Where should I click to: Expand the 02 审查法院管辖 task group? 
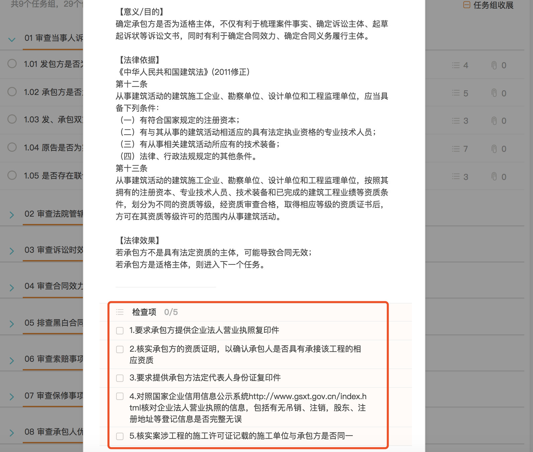click(12, 215)
